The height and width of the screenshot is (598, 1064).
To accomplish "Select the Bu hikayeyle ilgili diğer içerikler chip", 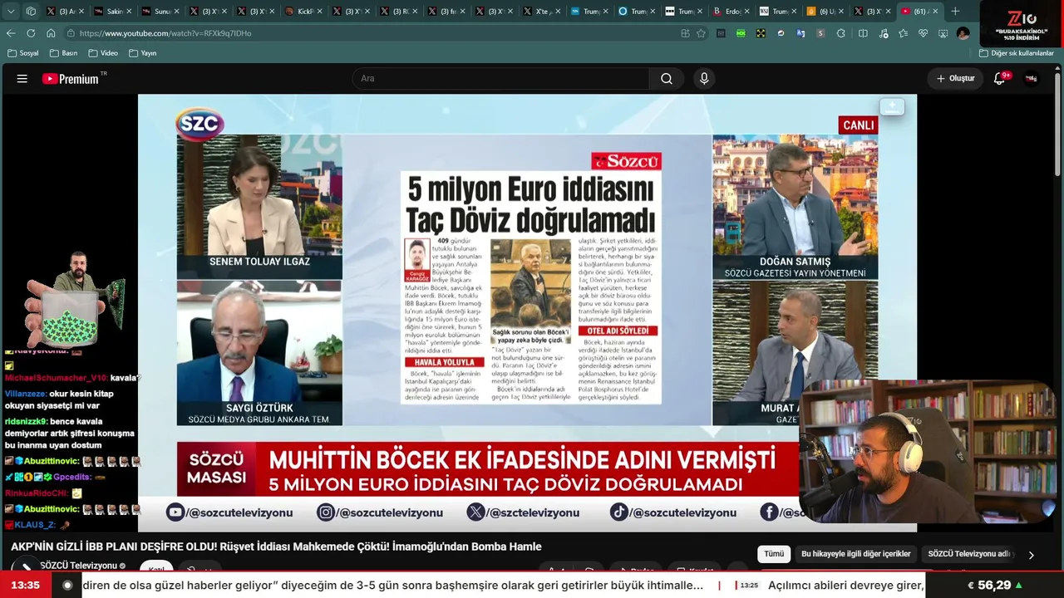I will [856, 554].
